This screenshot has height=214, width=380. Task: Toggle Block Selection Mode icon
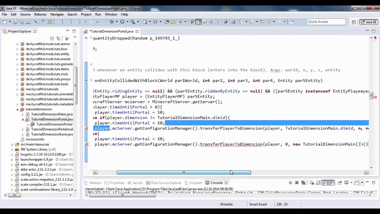coord(211,22)
